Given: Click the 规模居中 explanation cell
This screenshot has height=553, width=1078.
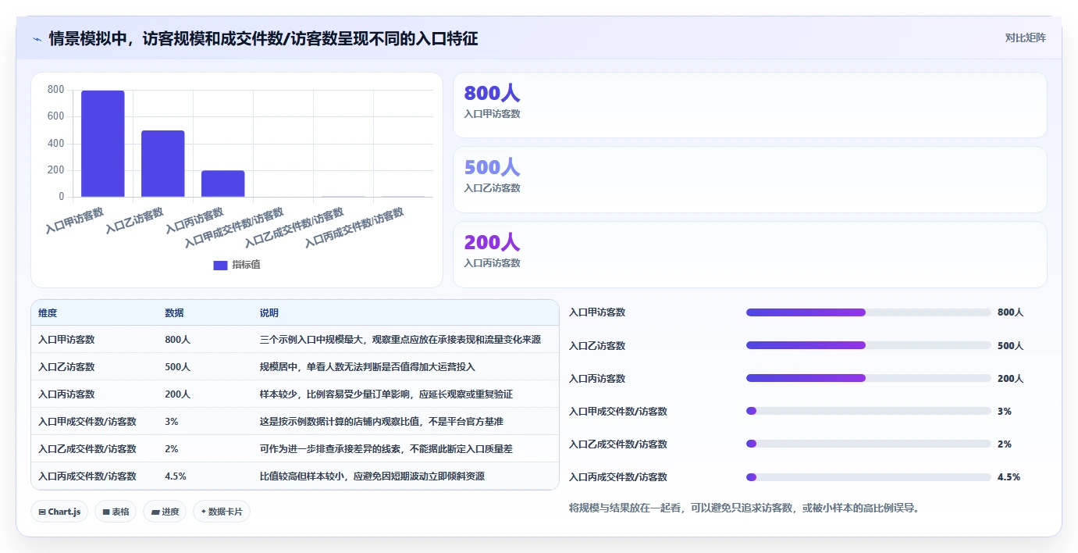Looking at the screenshot, I should pos(368,367).
